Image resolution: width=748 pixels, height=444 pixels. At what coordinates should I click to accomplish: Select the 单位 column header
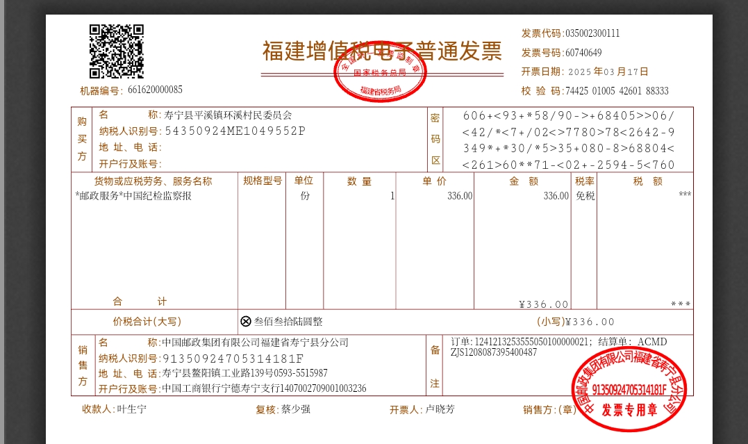[304, 181]
